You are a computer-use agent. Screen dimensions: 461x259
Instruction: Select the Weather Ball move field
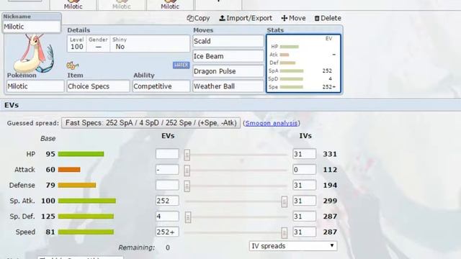pyautogui.click(x=228, y=86)
